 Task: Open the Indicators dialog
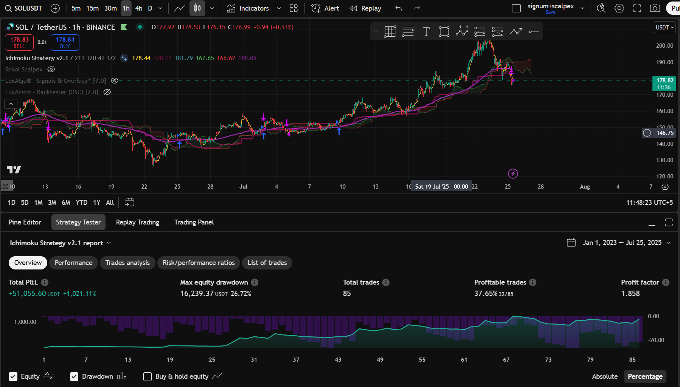248,8
